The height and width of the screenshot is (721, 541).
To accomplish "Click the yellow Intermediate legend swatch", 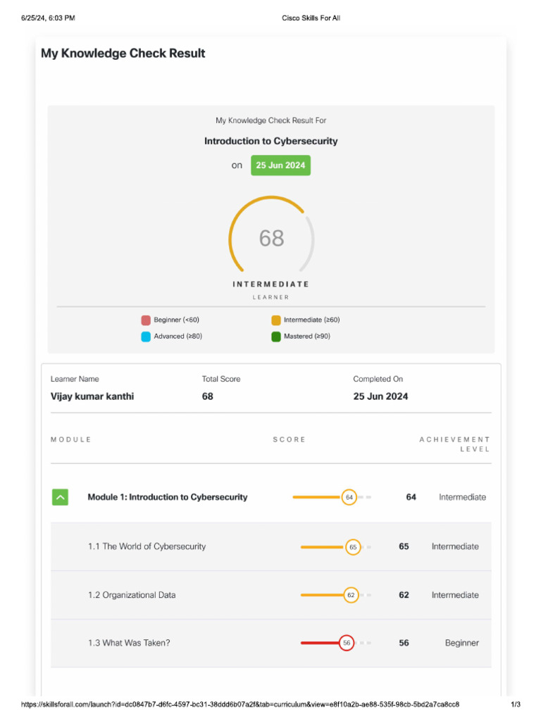I will tap(276, 320).
